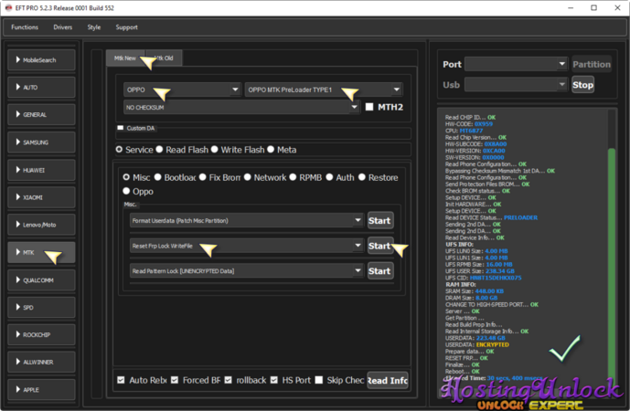Open the Functions menu
Viewport: 630px width, 411px height.
[x=25, y=27]
